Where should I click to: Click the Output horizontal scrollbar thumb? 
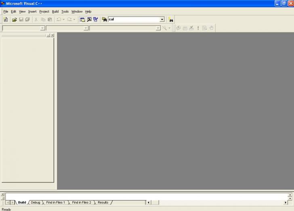[x=155, y=203]
